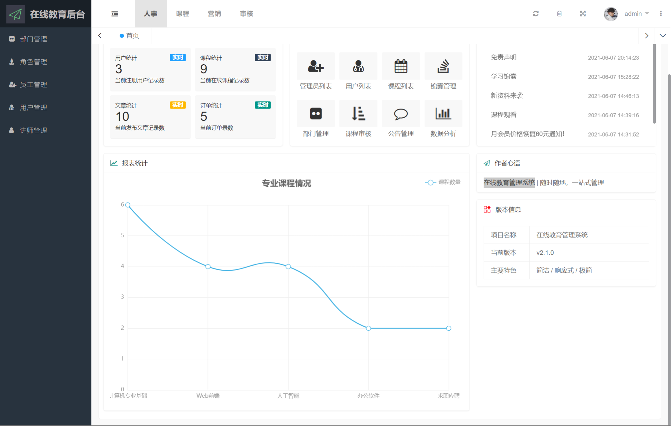The image size is (671, 426).
Task: Switch to the 营销 top menu tab
Action: [214, 14]
